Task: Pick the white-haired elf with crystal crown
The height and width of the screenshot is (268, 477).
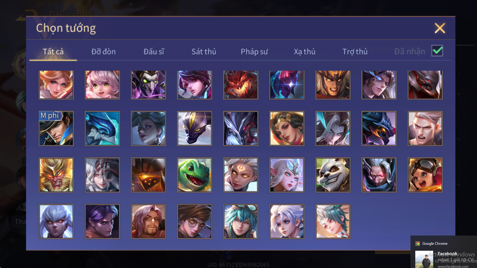Action: pyautogui.click(x=287, y=175)
